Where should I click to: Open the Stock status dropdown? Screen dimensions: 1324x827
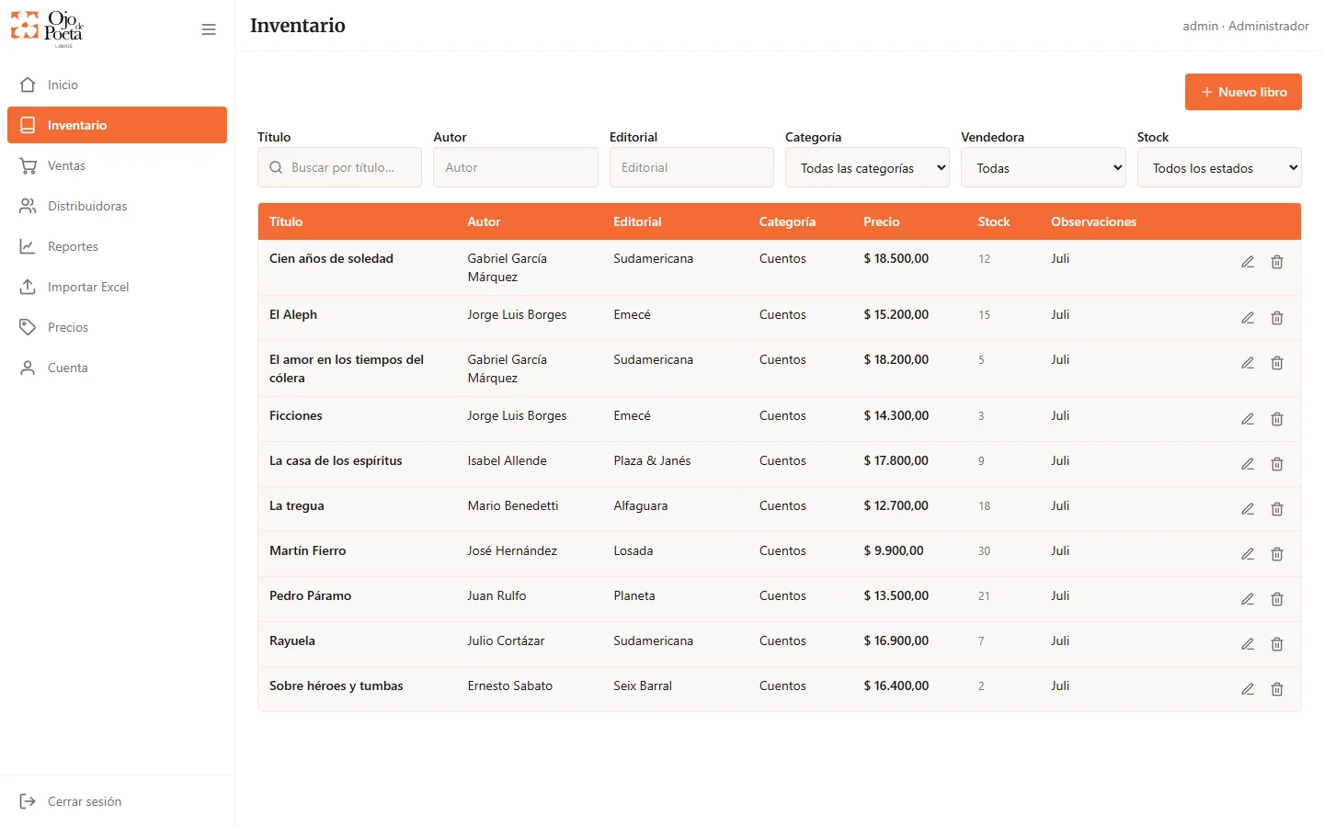click(1219, 167)
